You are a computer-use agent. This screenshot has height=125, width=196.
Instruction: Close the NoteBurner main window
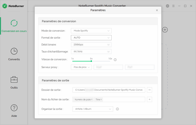coord(191,6)
